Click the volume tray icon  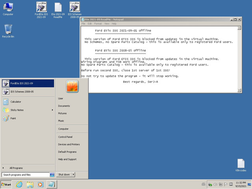(215, 184)
